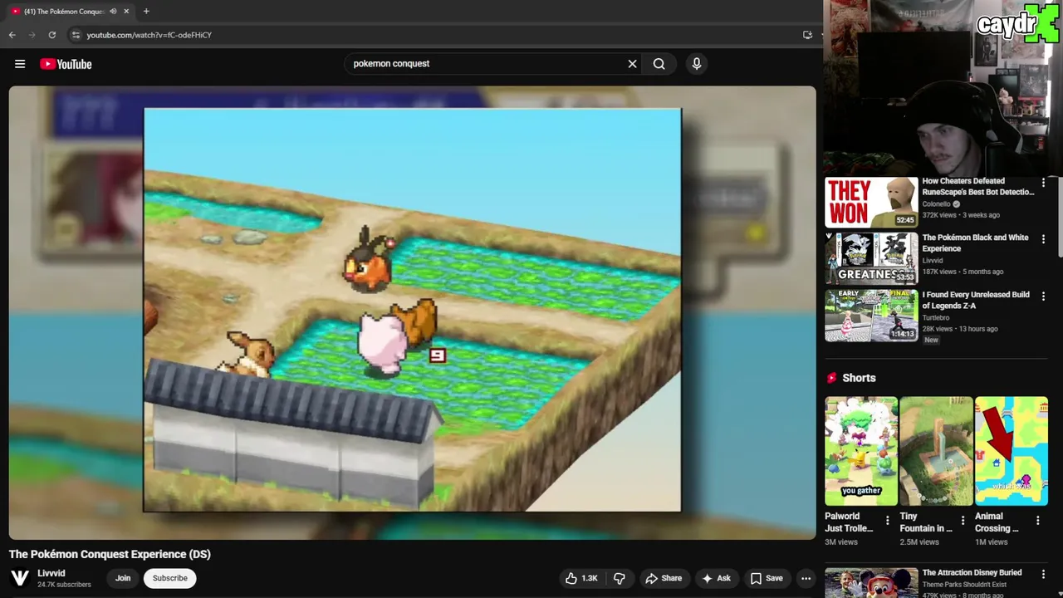Screen dimensions: 1063x598
Task: Mute the tab via audio icon
Action: click(113, 12)
